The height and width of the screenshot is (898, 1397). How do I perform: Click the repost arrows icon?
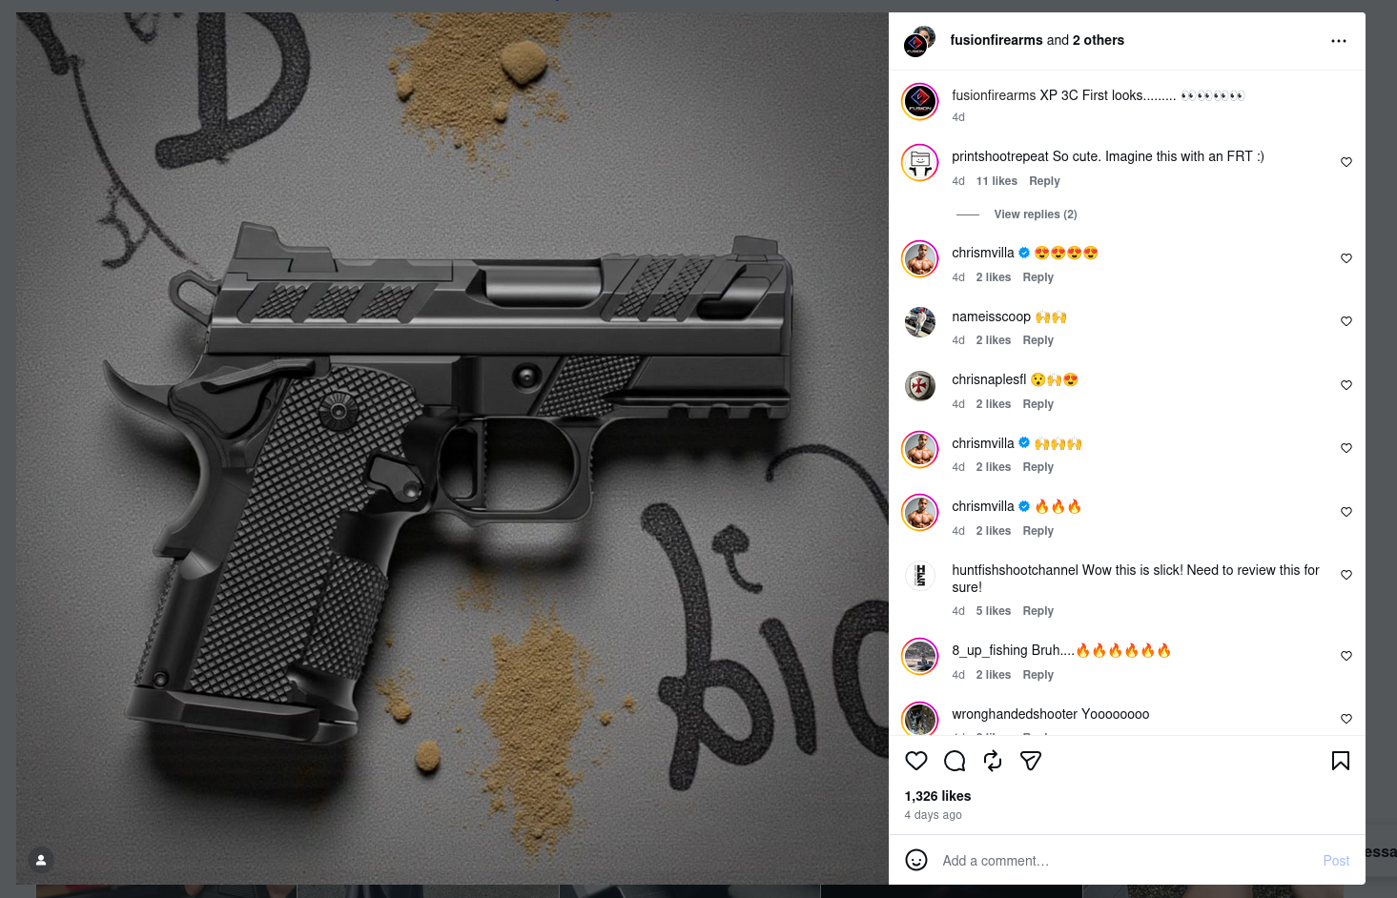click(x=992, y=761)
